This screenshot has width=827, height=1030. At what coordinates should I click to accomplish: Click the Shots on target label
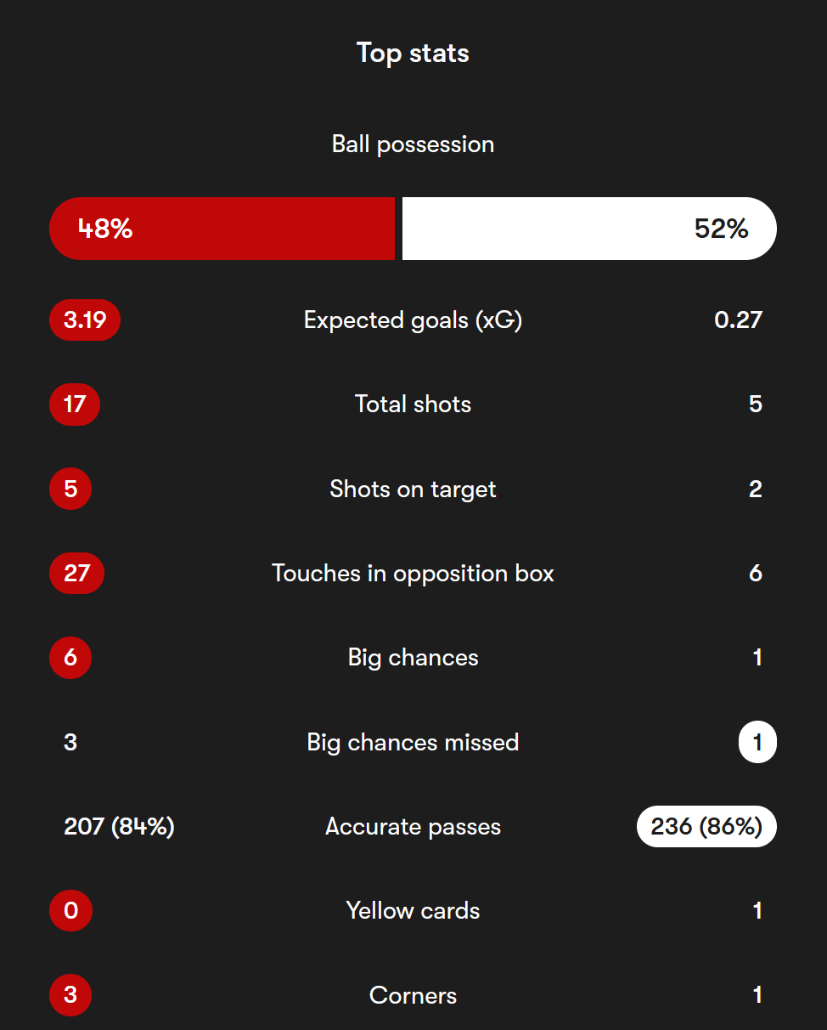coord(413,490)
